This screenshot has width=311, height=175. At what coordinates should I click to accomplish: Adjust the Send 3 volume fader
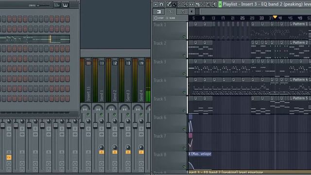coord(122,125)
